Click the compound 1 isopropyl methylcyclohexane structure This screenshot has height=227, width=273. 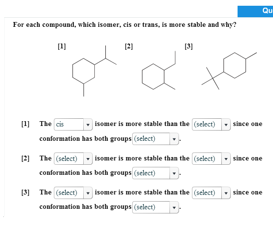94,71
